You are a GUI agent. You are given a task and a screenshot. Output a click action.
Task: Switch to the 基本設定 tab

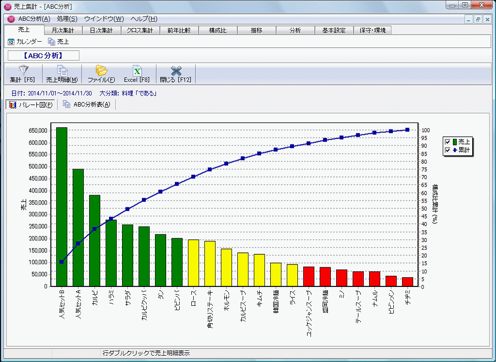tap(334, 31)
